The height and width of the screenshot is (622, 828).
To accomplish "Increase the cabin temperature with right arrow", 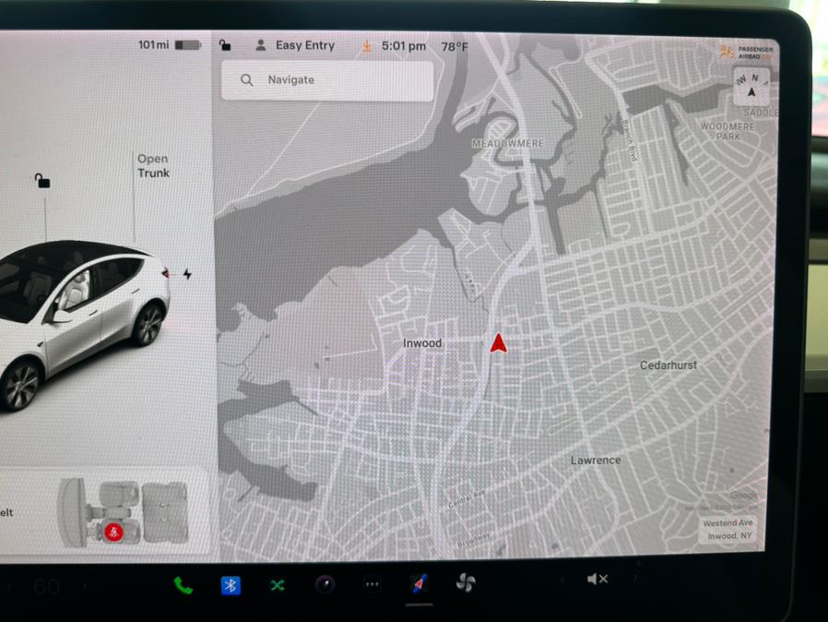I will (84, 587).
